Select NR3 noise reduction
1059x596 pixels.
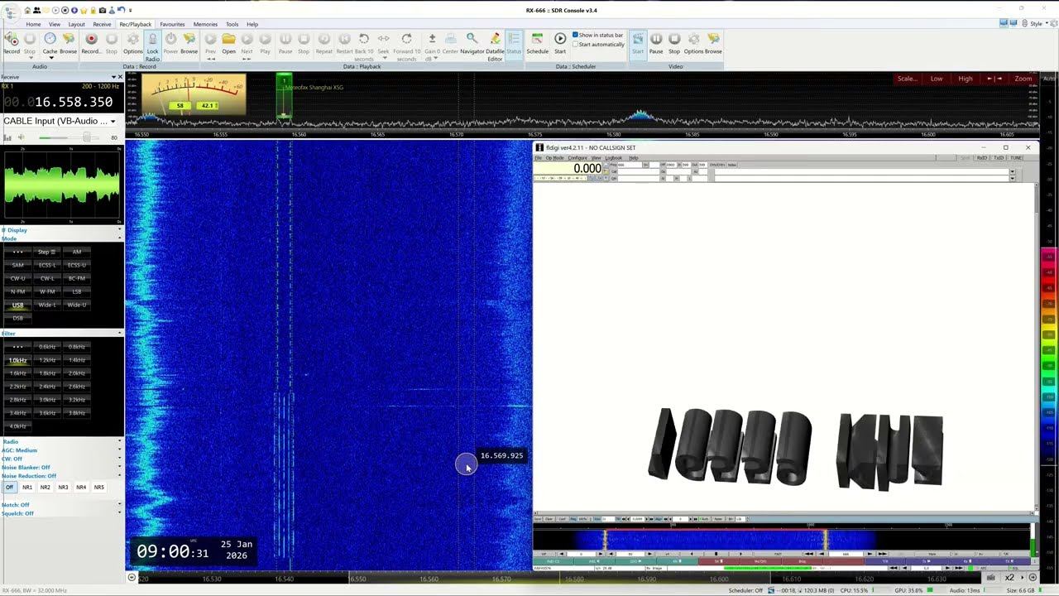pyautogui.click(x=63, y=488)
